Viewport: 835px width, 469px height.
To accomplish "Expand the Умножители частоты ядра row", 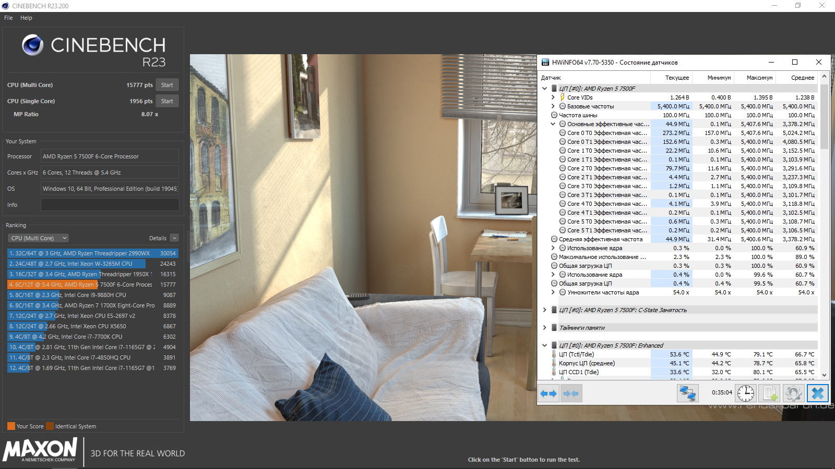I will (x=553, y=292).
